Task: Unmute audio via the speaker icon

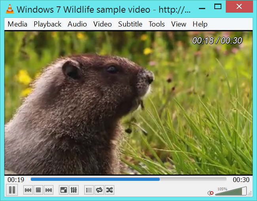Action: (210, 193)
